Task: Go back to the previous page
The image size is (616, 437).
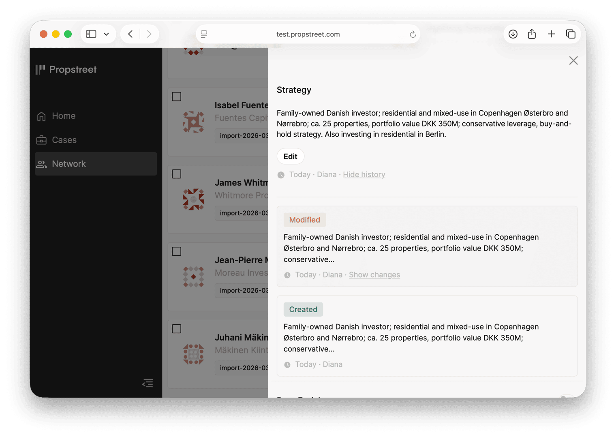Action: point(130,34)
